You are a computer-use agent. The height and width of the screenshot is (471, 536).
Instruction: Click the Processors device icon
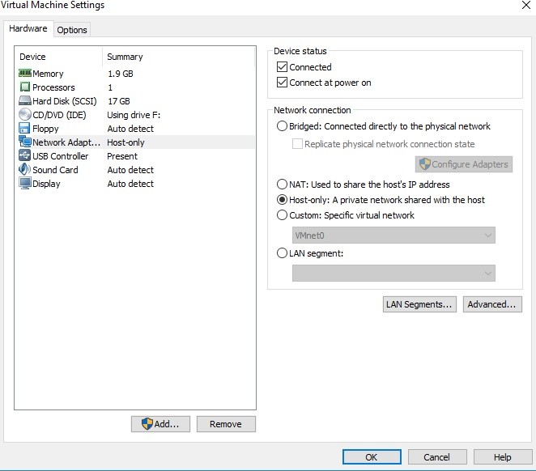[24, 87]
